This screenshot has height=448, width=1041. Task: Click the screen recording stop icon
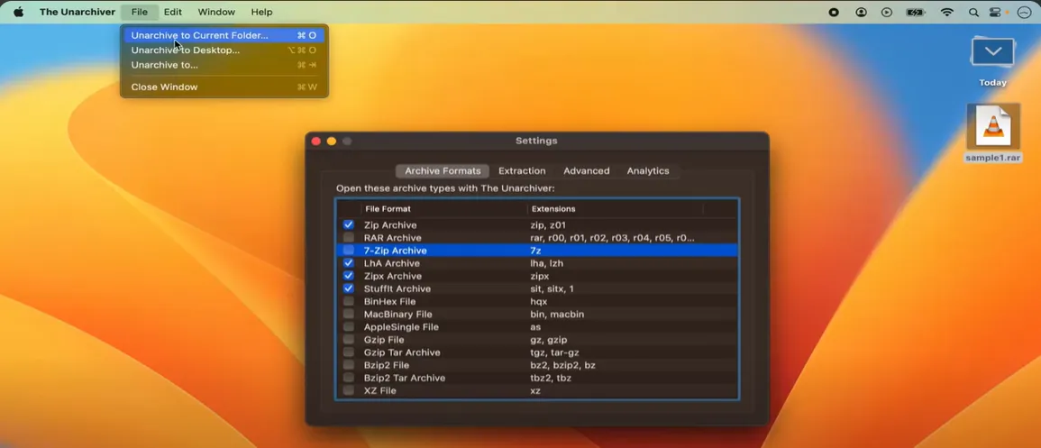pos(834,12)
